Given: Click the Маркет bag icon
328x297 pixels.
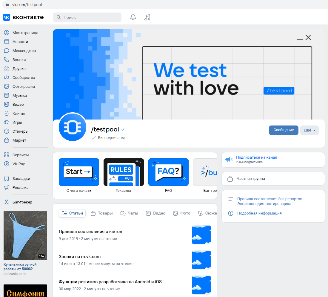Looking at the screenshot, I should tap(7, 140).
